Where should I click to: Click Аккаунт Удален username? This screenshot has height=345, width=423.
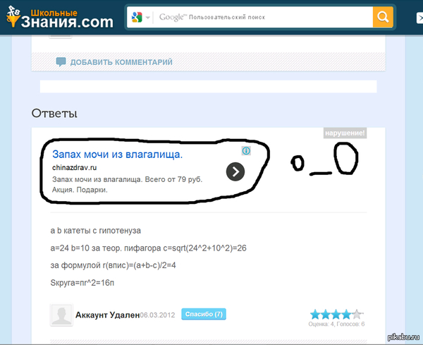(108, 315)
